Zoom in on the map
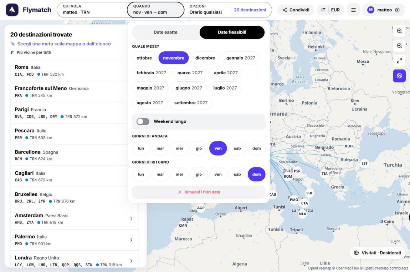 [x=399, y=31]
